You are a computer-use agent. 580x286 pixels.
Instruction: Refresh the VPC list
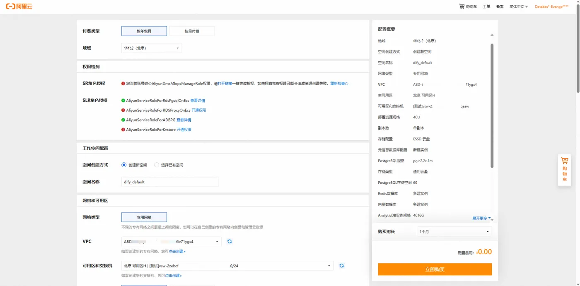(229, 241)
